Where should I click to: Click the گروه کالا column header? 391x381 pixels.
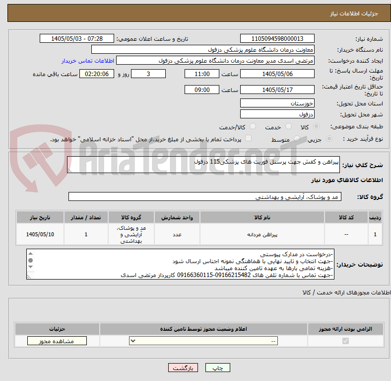point(131,217)
